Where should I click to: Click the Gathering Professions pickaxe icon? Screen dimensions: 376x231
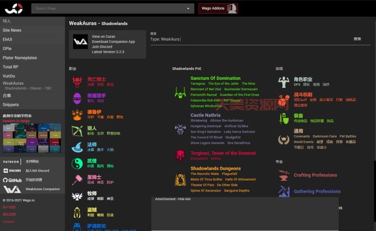point(284,191)
